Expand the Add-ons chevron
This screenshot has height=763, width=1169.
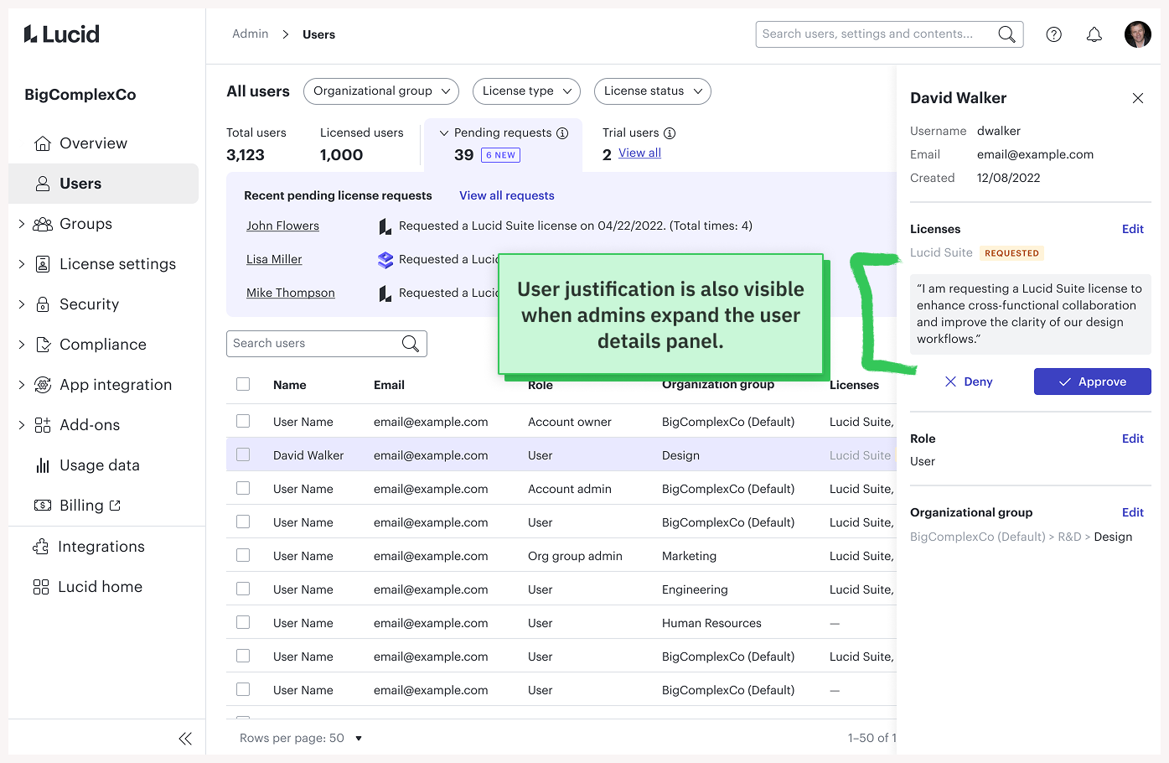coord(22,425)
